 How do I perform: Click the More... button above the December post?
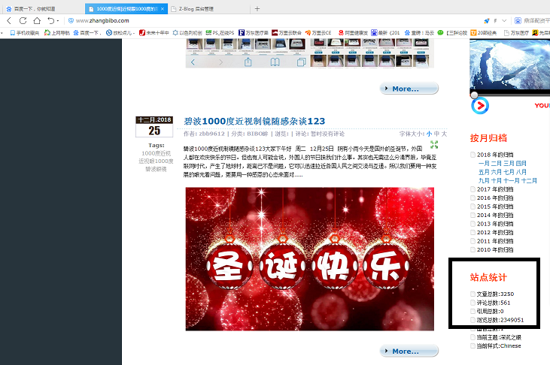pos(409,89)
